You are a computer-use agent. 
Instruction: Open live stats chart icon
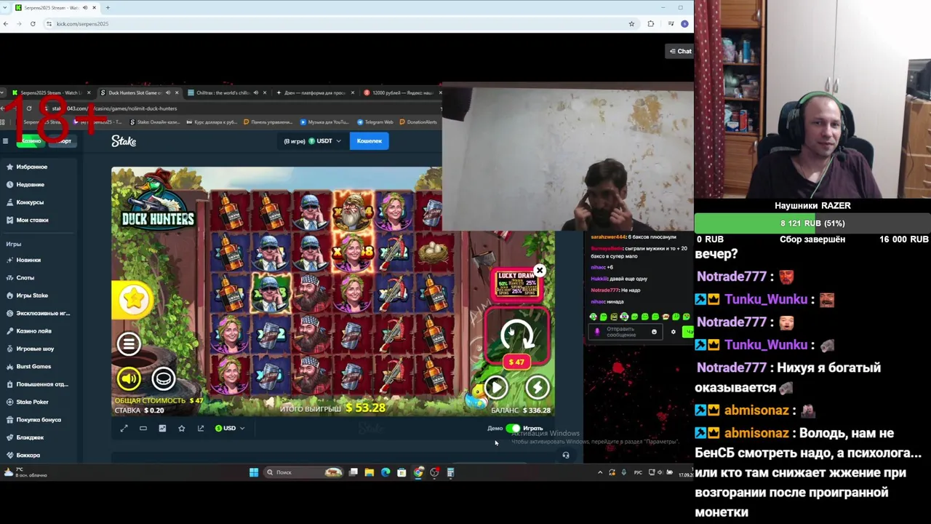[162, 428]
